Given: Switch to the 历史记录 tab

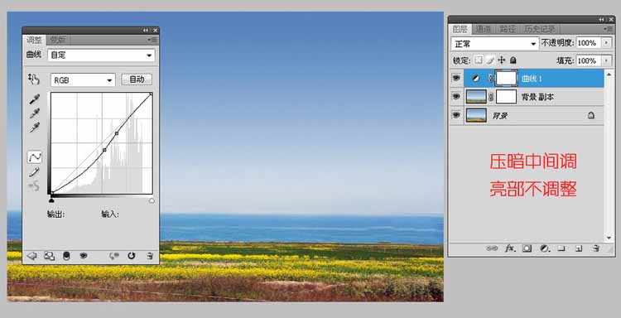Looking at the screenshot, I should pos(540,29).
